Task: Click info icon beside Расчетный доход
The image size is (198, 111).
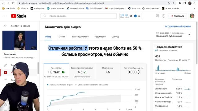Action: tap(142, 68)
